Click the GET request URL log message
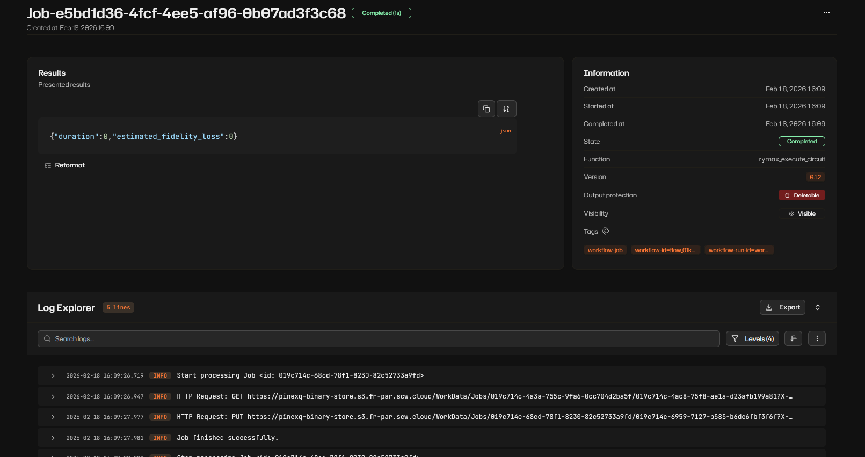Image resolution: width=865 pixels, height=457 pixels. [x=484, y=397]
